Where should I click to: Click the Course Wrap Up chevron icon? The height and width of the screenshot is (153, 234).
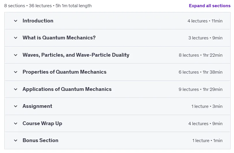[16, 123]
